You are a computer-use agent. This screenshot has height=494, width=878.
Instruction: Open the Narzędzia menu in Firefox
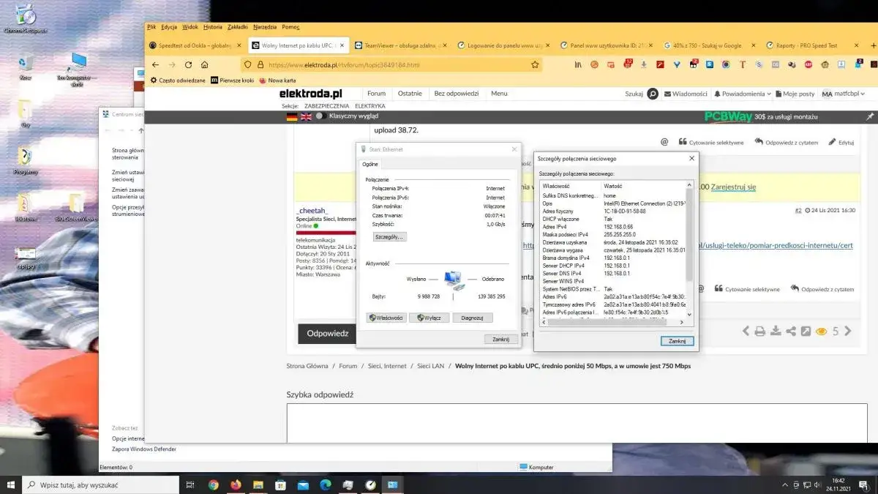click(263, 26)
